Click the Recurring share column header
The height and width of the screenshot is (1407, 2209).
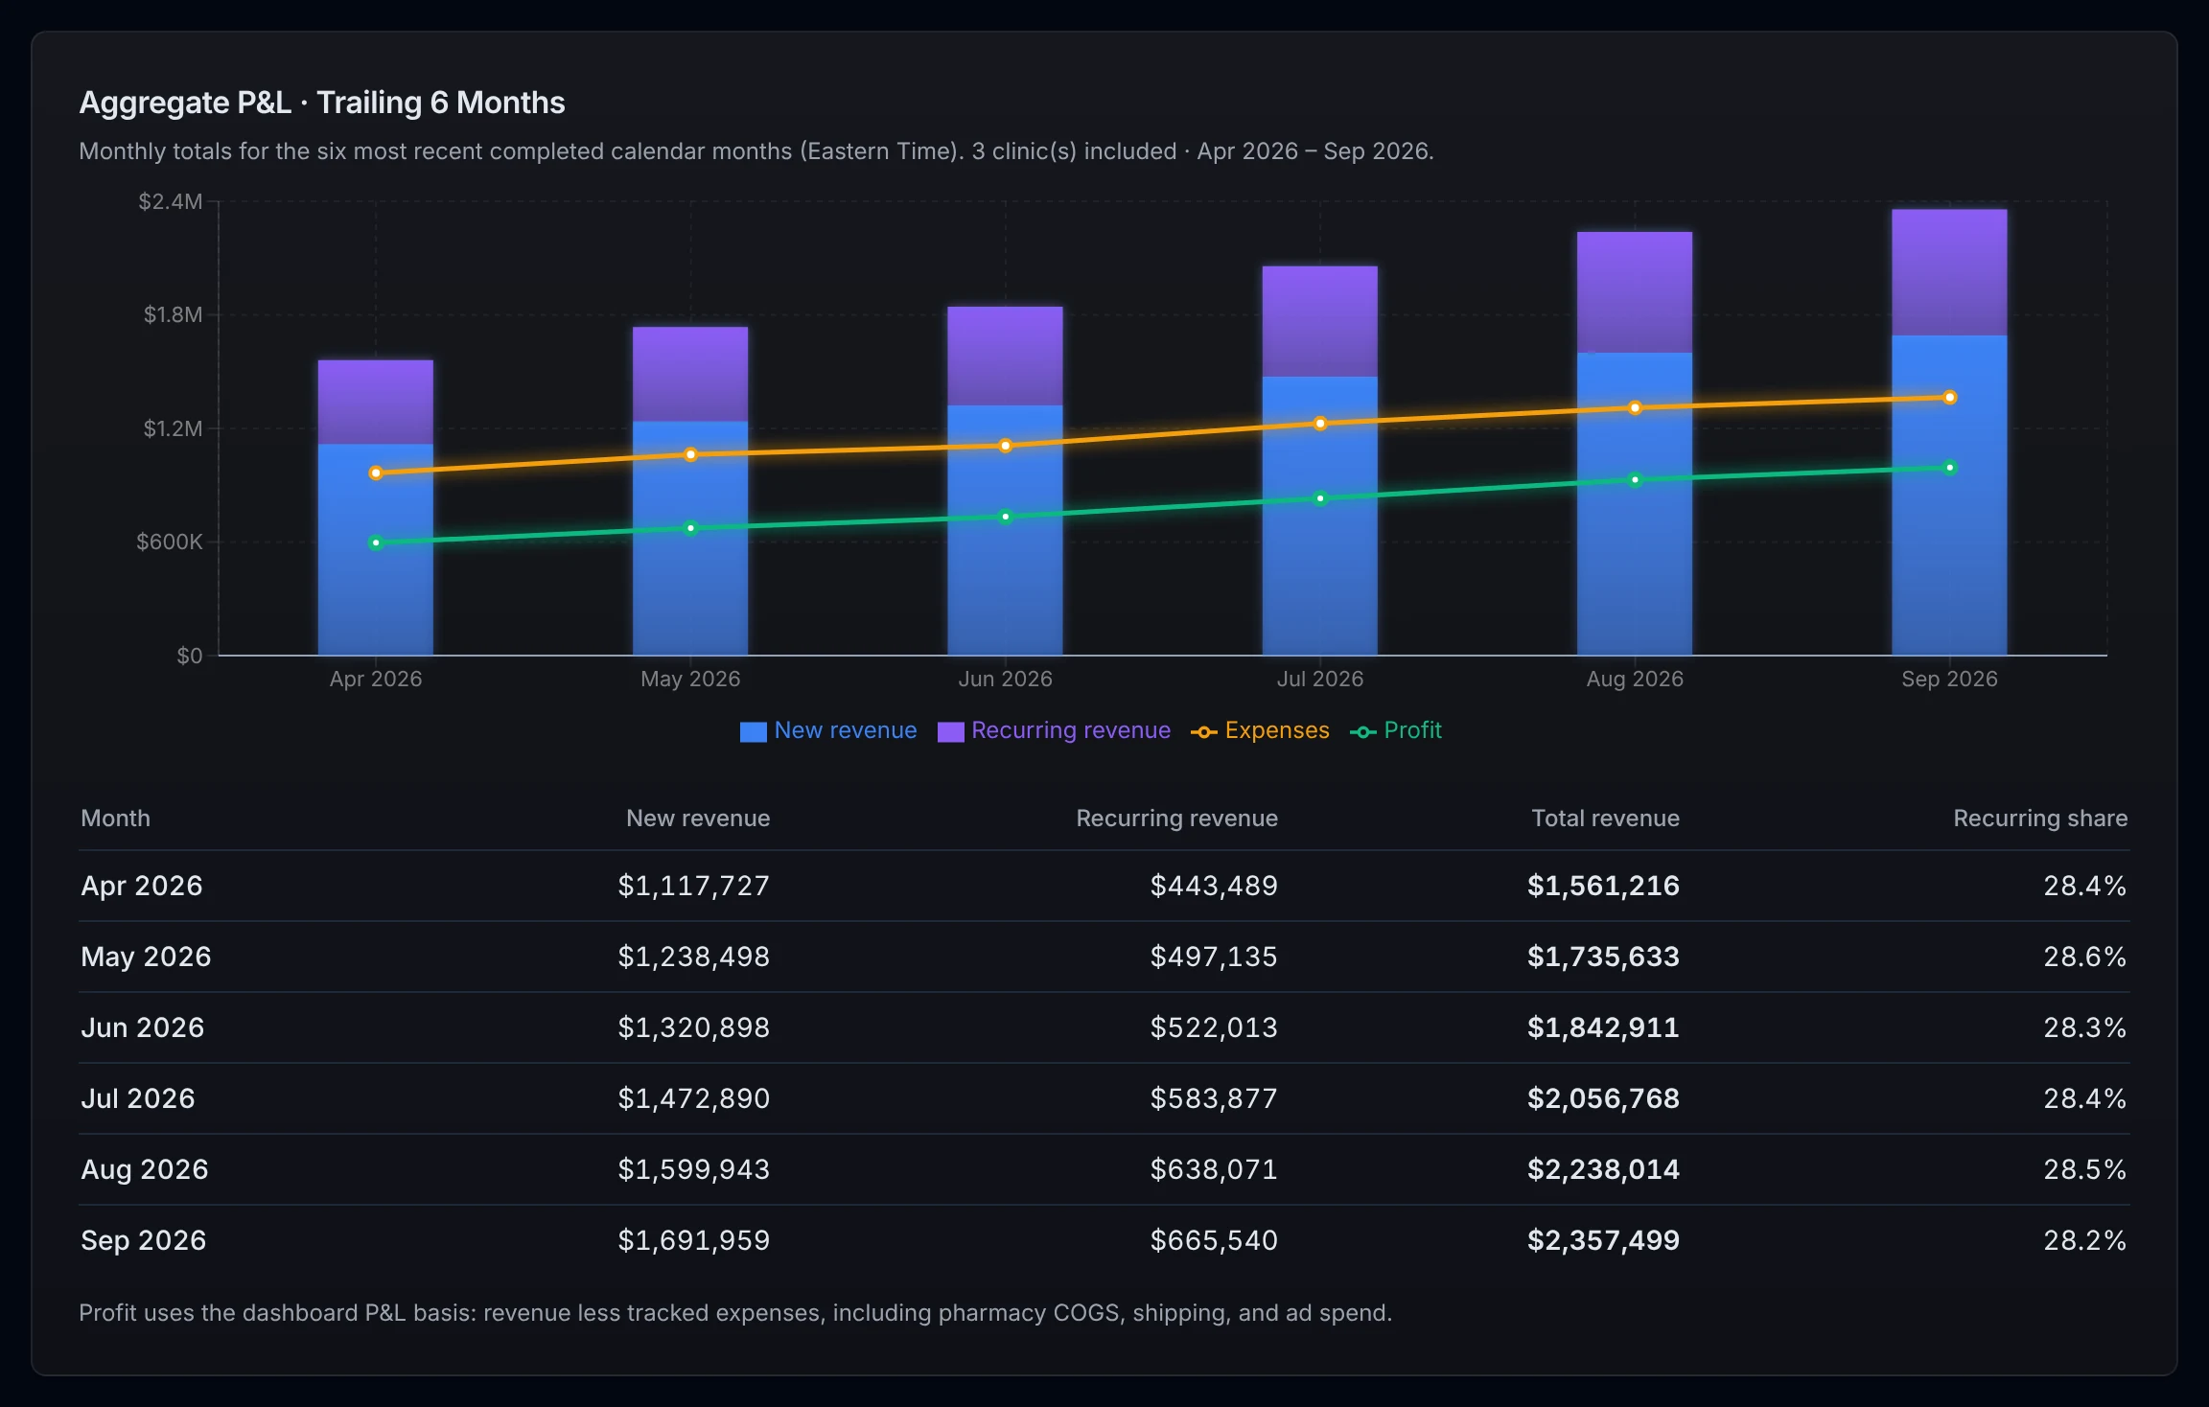click(2040, 818)
